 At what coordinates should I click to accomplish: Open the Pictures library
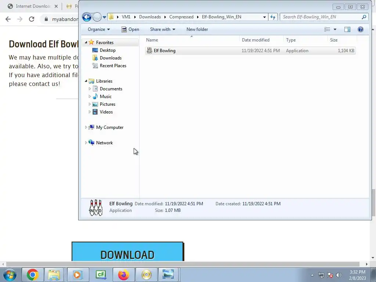coord(108,104)
